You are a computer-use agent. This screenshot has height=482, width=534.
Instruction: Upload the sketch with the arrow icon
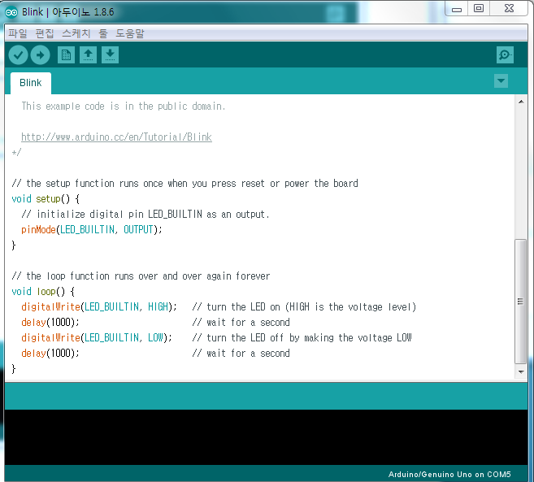[x=40, y=54]
